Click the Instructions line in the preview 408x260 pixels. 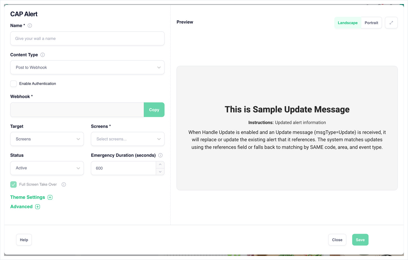287,122
